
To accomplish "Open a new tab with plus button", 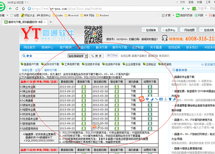I will pyautogui.click(x=50, y=22).
